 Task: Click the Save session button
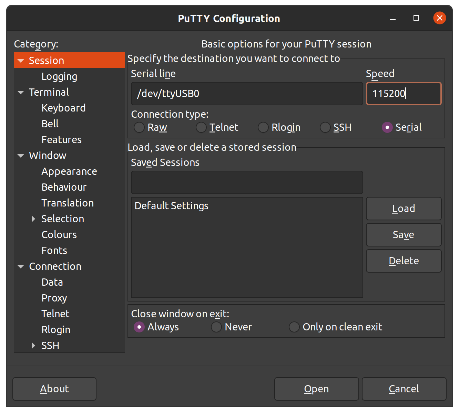pos(404,235)
